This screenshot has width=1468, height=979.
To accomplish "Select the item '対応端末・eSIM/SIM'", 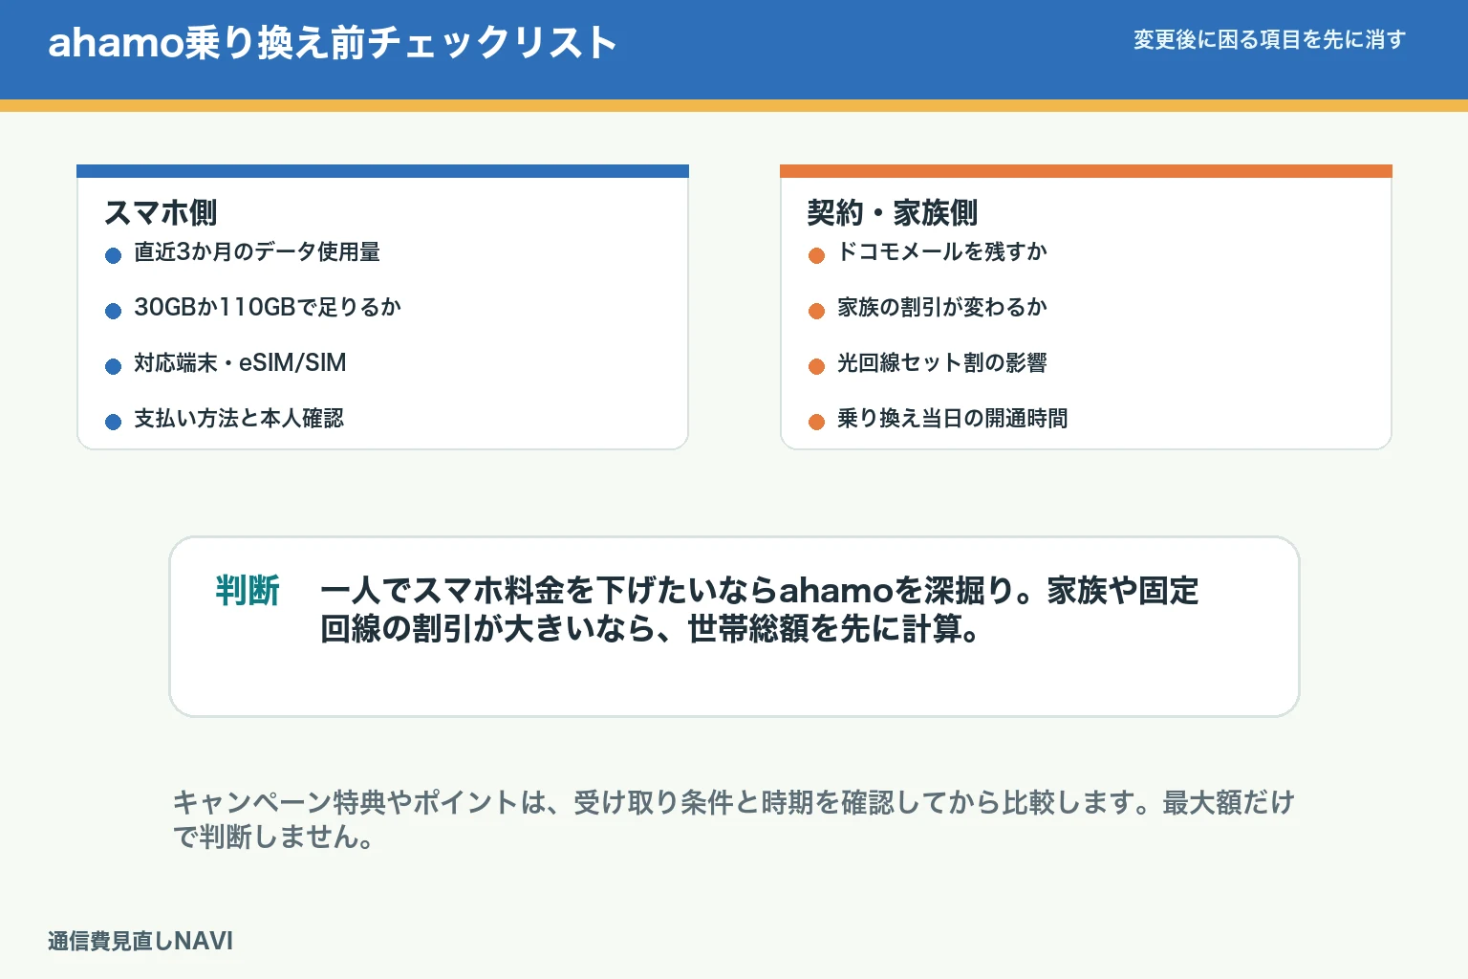I will [240, 362].
